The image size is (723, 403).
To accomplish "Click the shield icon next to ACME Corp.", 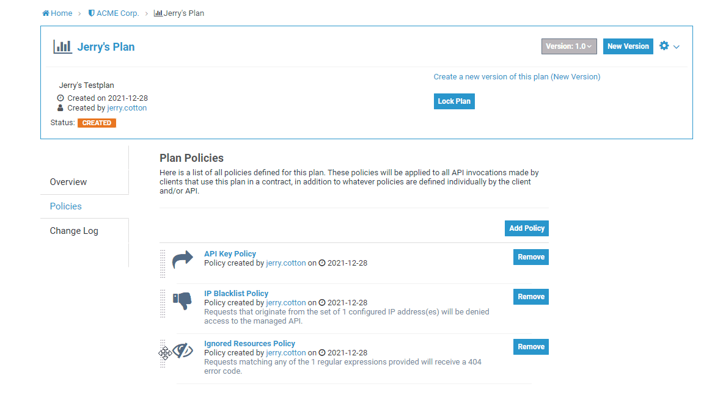I will pyautogui.click(x=92, y=13).
